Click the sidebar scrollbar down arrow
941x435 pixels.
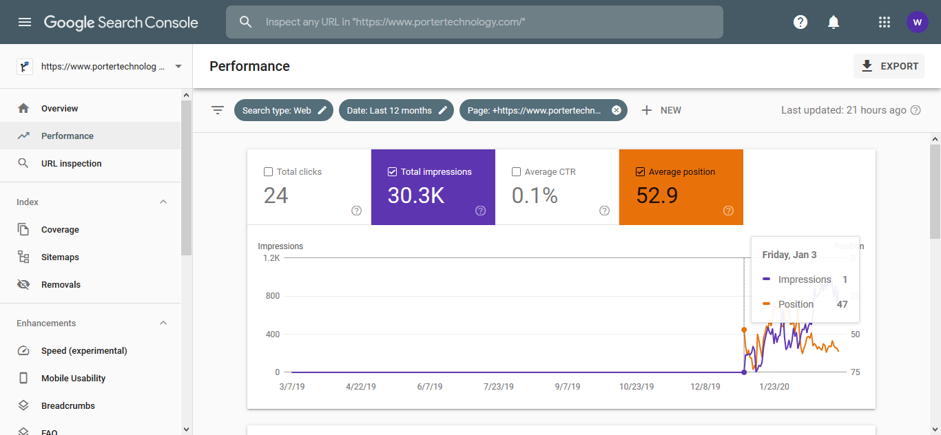coord(186,429)
